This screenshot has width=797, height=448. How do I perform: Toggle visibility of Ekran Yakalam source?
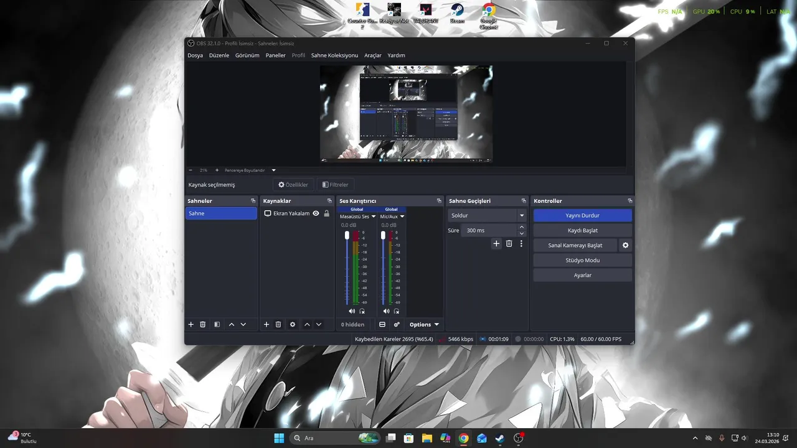coord(316,213)
